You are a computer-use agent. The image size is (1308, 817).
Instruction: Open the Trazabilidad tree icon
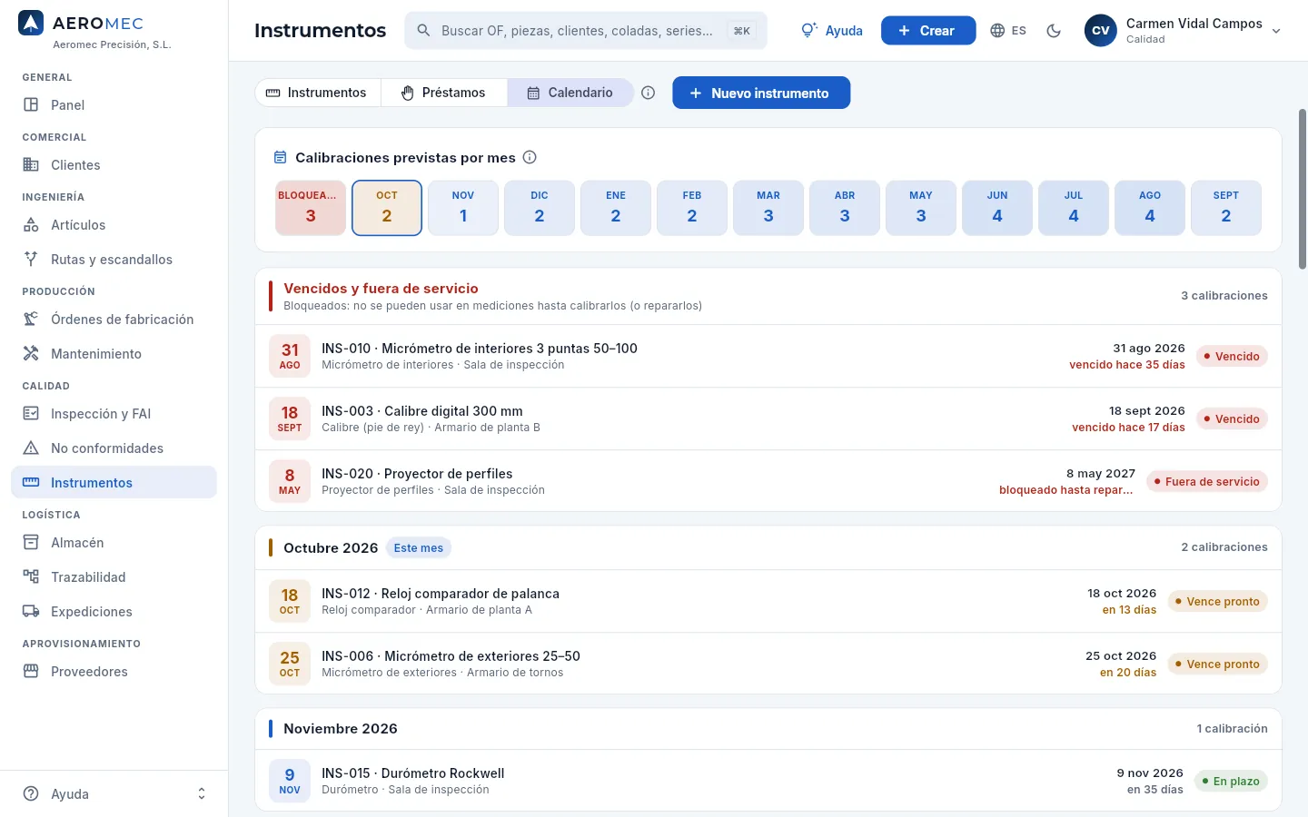point(31,576)
